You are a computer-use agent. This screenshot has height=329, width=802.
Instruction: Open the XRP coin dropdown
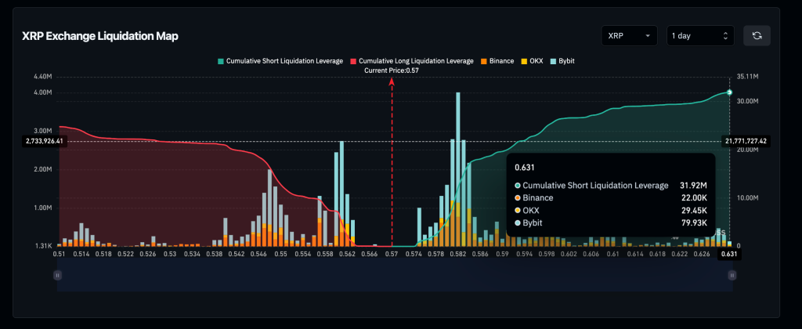(x=629, y=35)
